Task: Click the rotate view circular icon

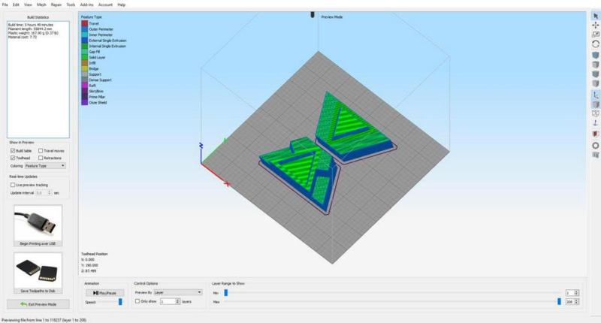Action: 595,44
